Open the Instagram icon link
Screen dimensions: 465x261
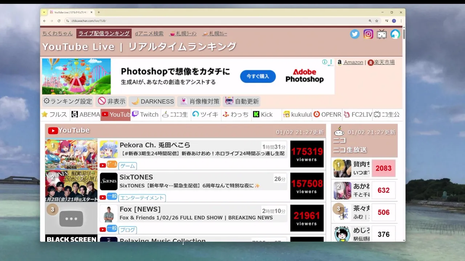[x=368, y=34]
